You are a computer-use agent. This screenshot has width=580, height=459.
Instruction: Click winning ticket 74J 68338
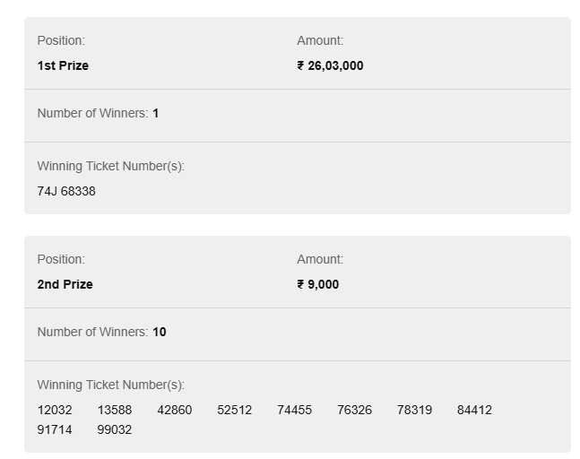tap(66, 191)
